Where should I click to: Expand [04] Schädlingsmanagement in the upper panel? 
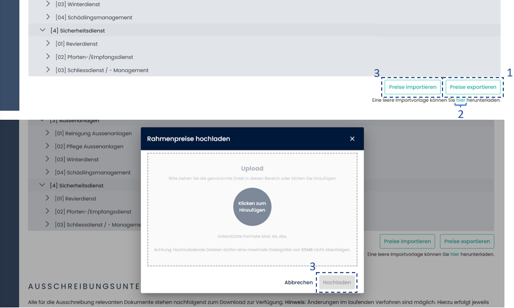48,17
